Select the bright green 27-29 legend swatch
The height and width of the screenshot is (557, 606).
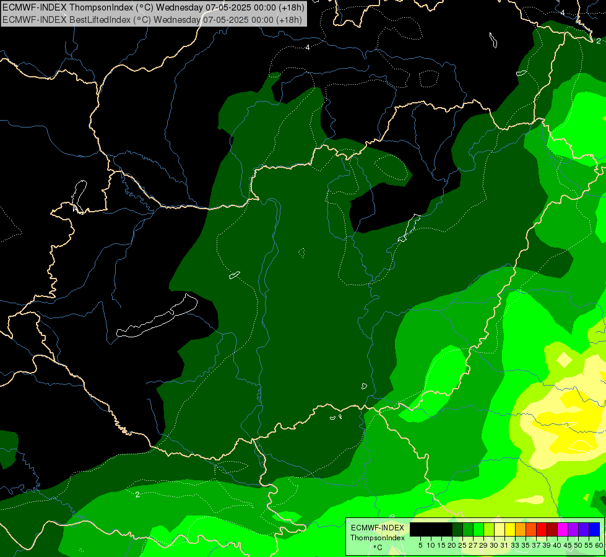(478, 529)
